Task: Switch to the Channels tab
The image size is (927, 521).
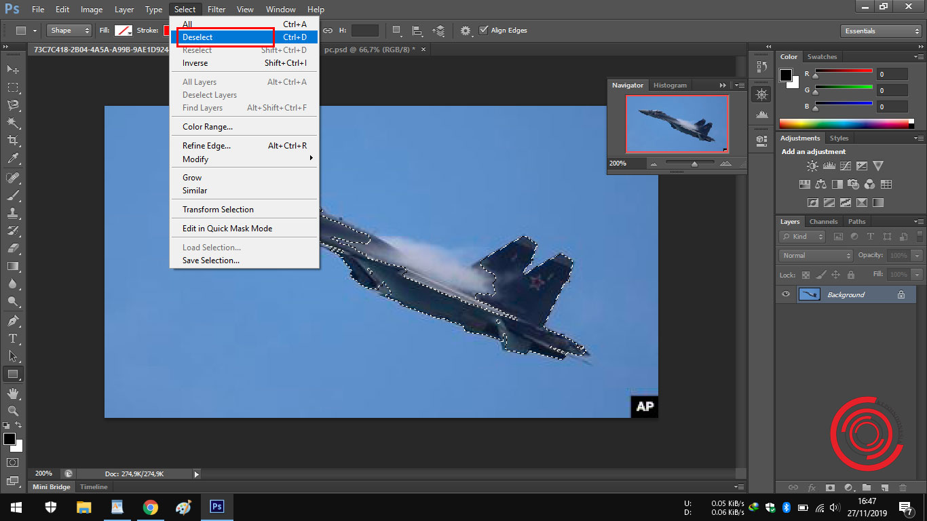Action: (x=823, y=222)
